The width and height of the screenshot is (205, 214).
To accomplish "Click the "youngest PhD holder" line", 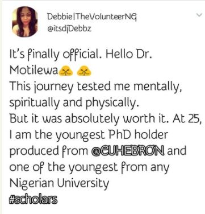I will [x=89, y=135].
